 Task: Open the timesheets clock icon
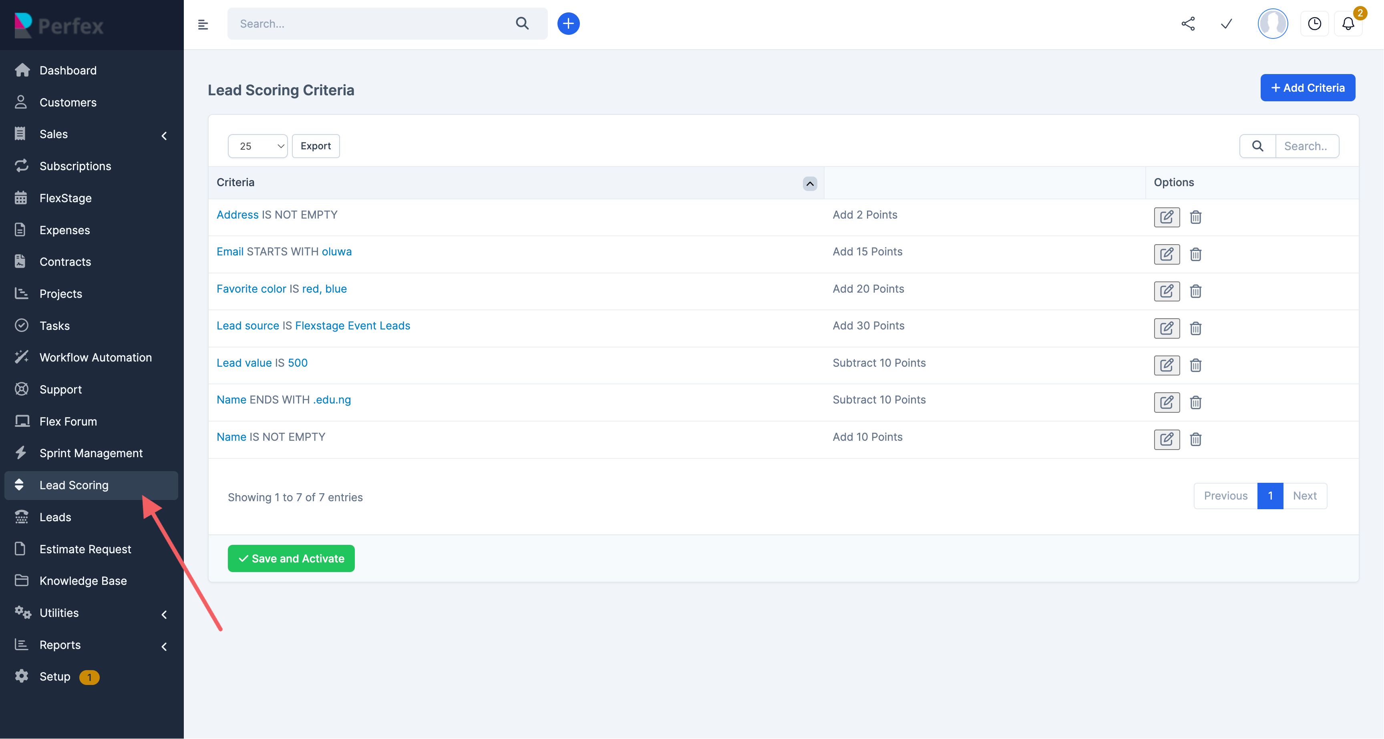coord(1315,24)
